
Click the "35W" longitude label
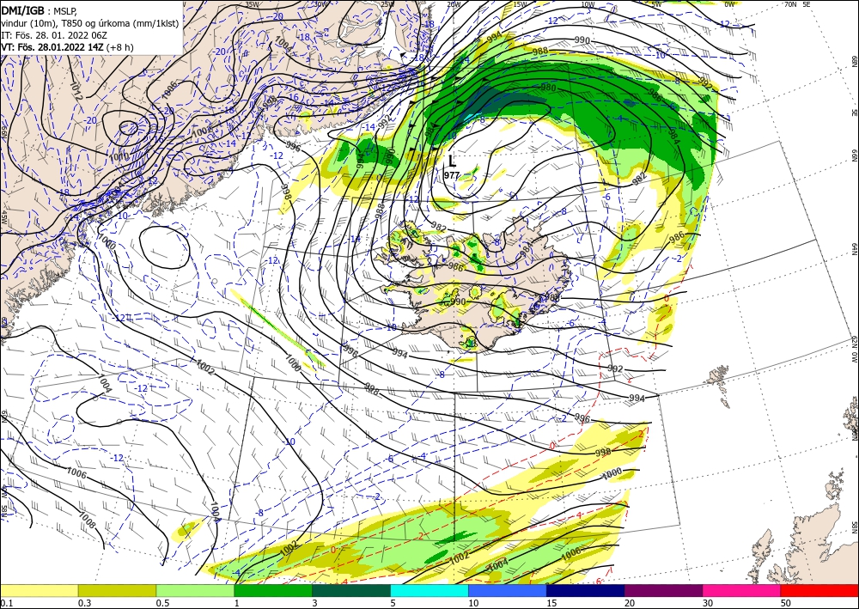click(x=252, y=4)
